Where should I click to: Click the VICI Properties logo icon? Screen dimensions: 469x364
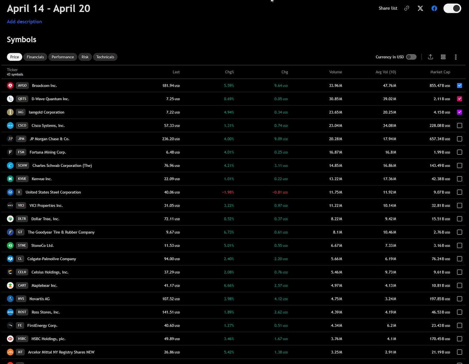tap(10, 206)
